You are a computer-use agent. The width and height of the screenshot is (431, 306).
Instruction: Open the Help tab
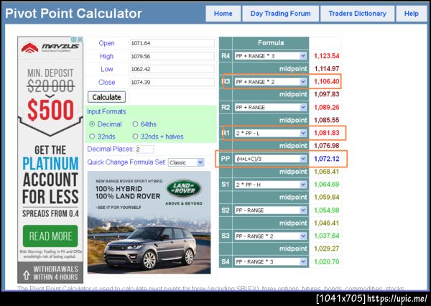[x=411, y=14]
